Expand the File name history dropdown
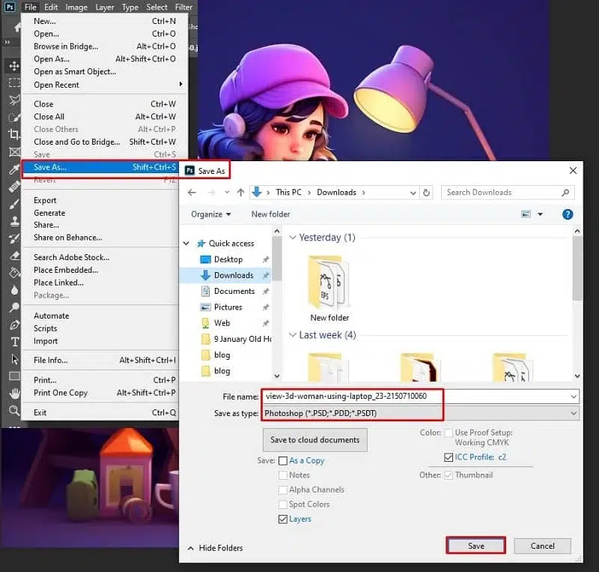This screenshot has width=599, height=572. tap(573, 397)
